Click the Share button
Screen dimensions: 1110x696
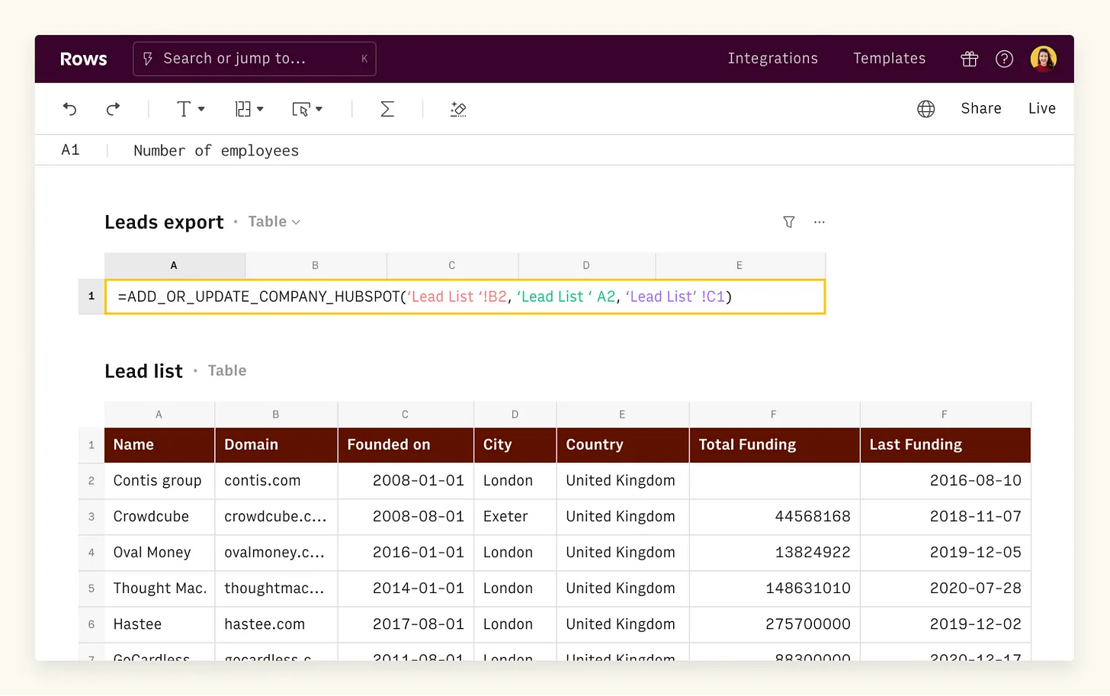(x=980, y=108)
